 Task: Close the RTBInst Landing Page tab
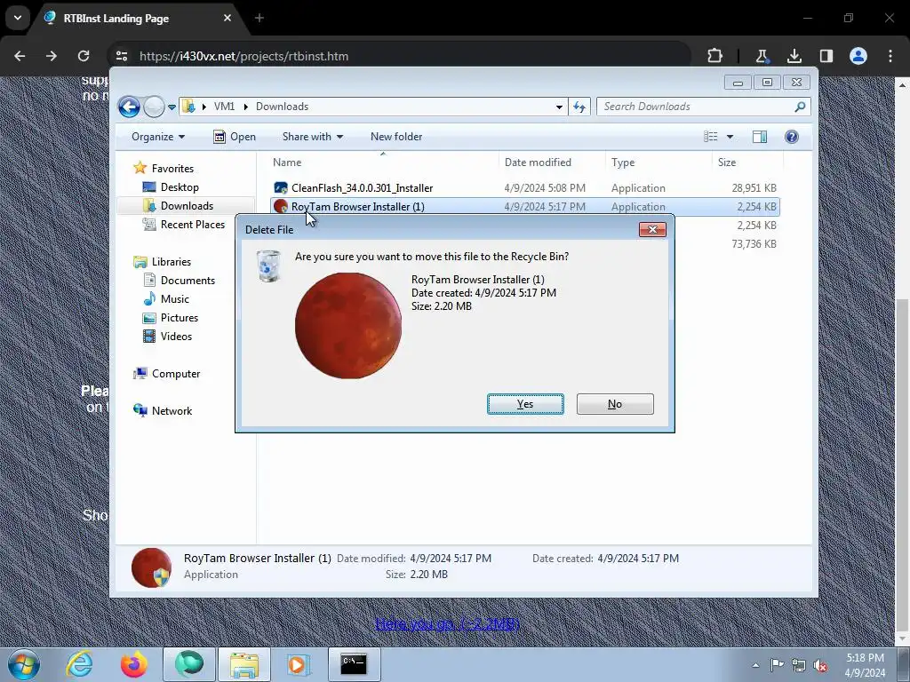[x=227, y=18]
